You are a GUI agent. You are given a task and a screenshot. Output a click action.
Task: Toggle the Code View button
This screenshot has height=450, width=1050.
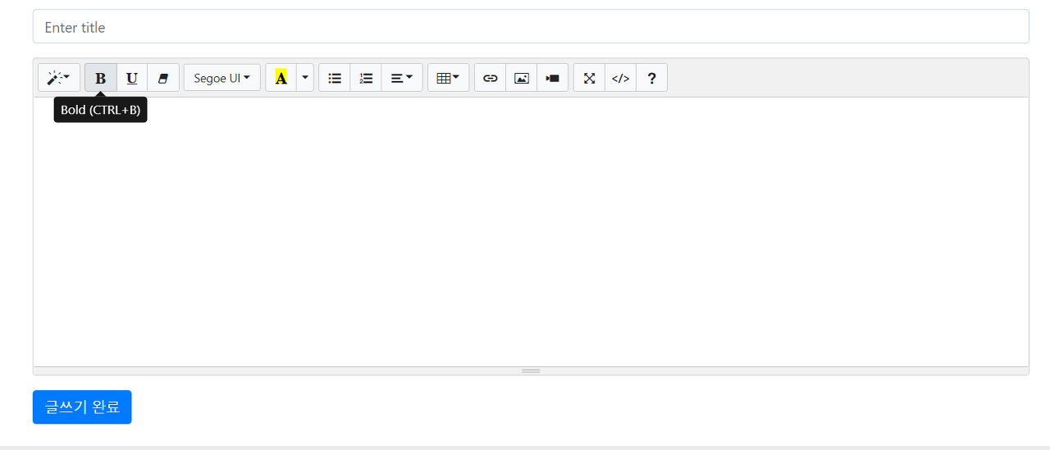coord(621,78)
